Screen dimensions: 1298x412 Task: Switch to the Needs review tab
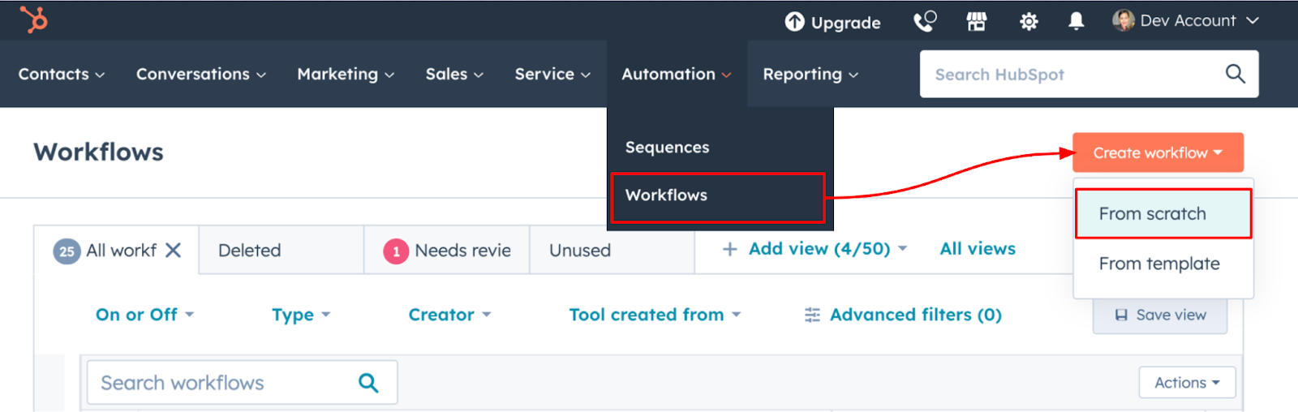(x=447, y=251)
